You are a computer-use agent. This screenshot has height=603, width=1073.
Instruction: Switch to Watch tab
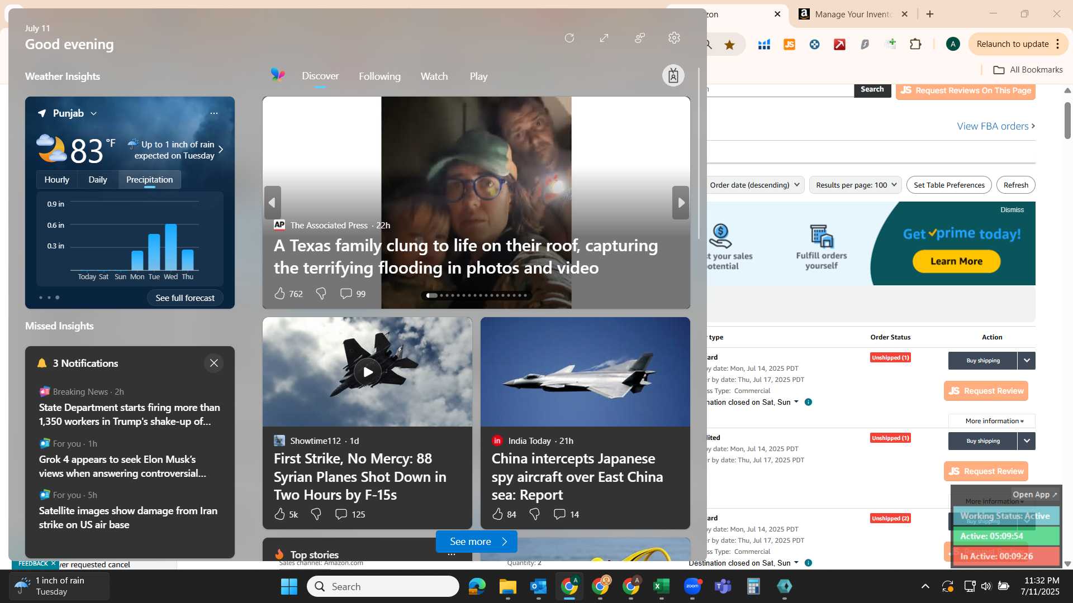pyautogui.click(x=434, y=76)
